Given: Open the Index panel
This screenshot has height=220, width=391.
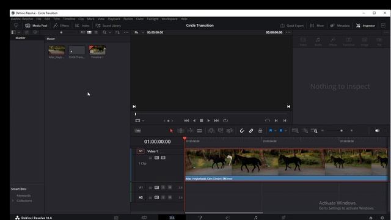Looking at the screenshot, I should click(82, 26).
